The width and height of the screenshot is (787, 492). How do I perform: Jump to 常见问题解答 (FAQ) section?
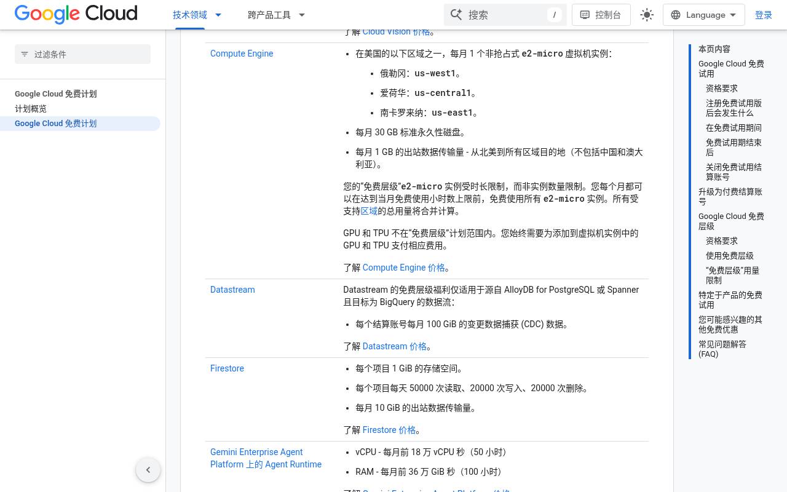722,349
